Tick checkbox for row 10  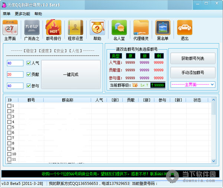[x=9, y=154]
